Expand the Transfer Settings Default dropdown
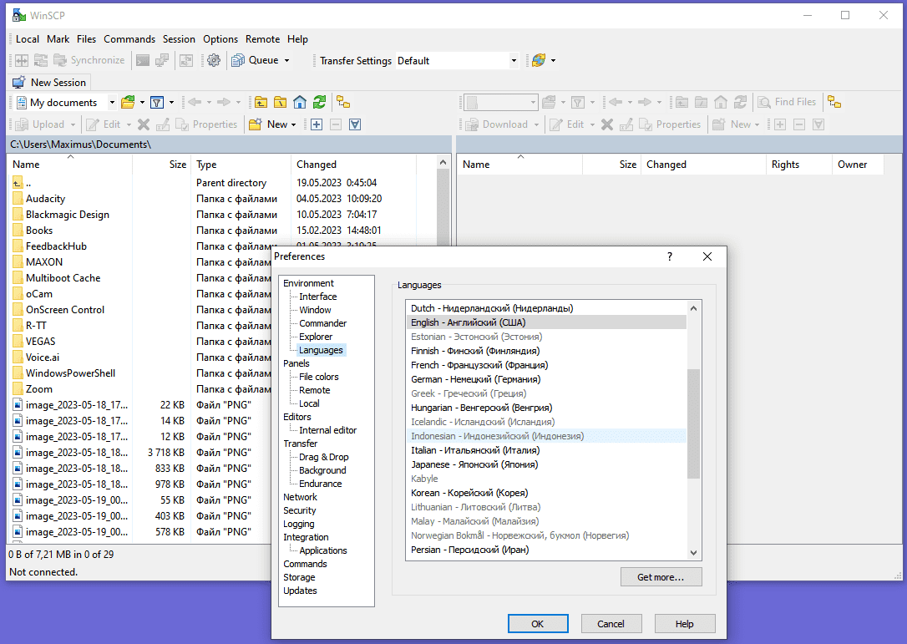Viewport: 907px width, 644px height. coord(514,61)
